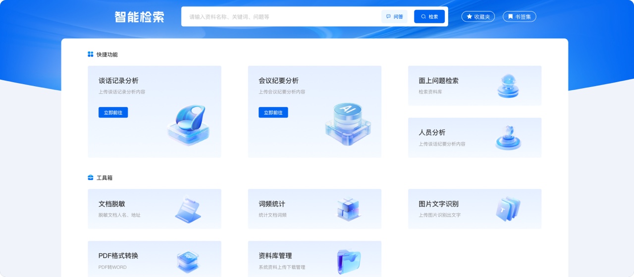This screenshot has width=634, height=277.
Task: Click the 快捷功能 section grid icon
Action: (x=91, y=54)
